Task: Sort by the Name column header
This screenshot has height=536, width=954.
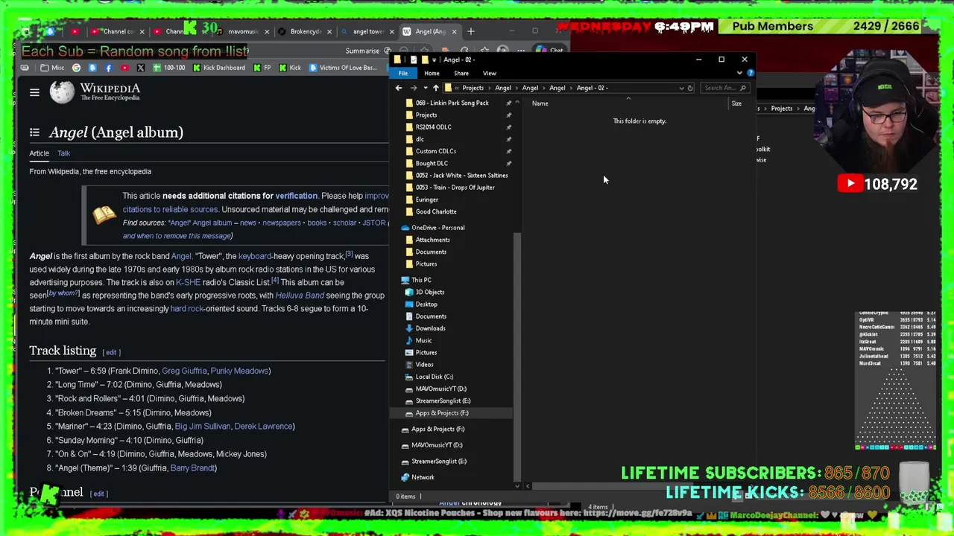Action: tap(540, 103)
